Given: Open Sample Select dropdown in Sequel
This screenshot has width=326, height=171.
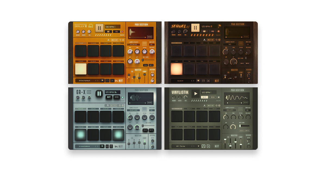Looking at the screenshot, I should pos(230,45).
